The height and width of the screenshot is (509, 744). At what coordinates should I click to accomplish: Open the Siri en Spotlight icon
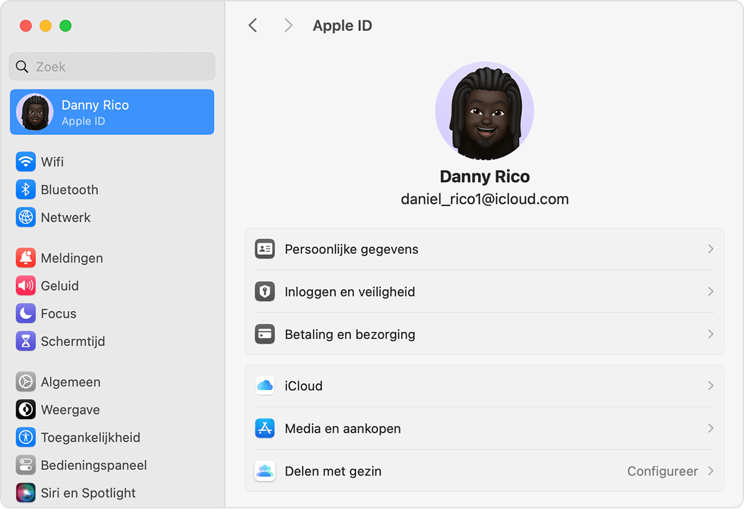[25, 494]
